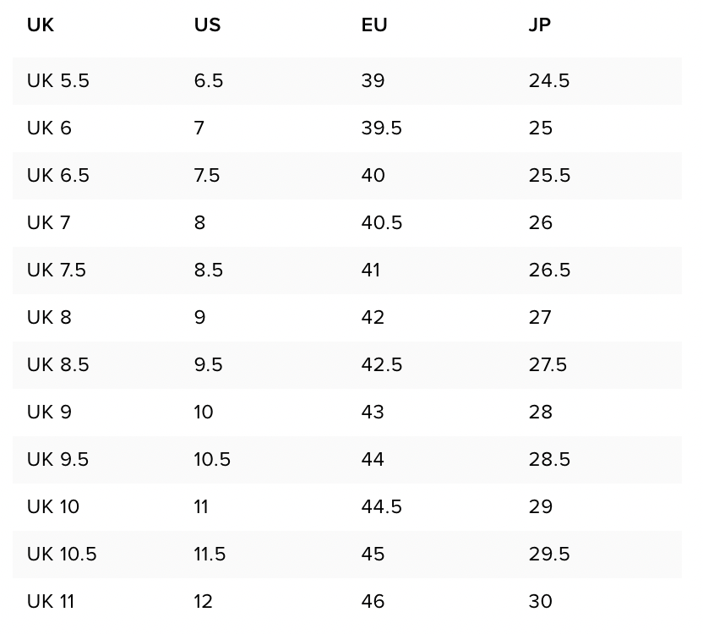
Task: Click the JP column header
Action: [x=540, y=25]
